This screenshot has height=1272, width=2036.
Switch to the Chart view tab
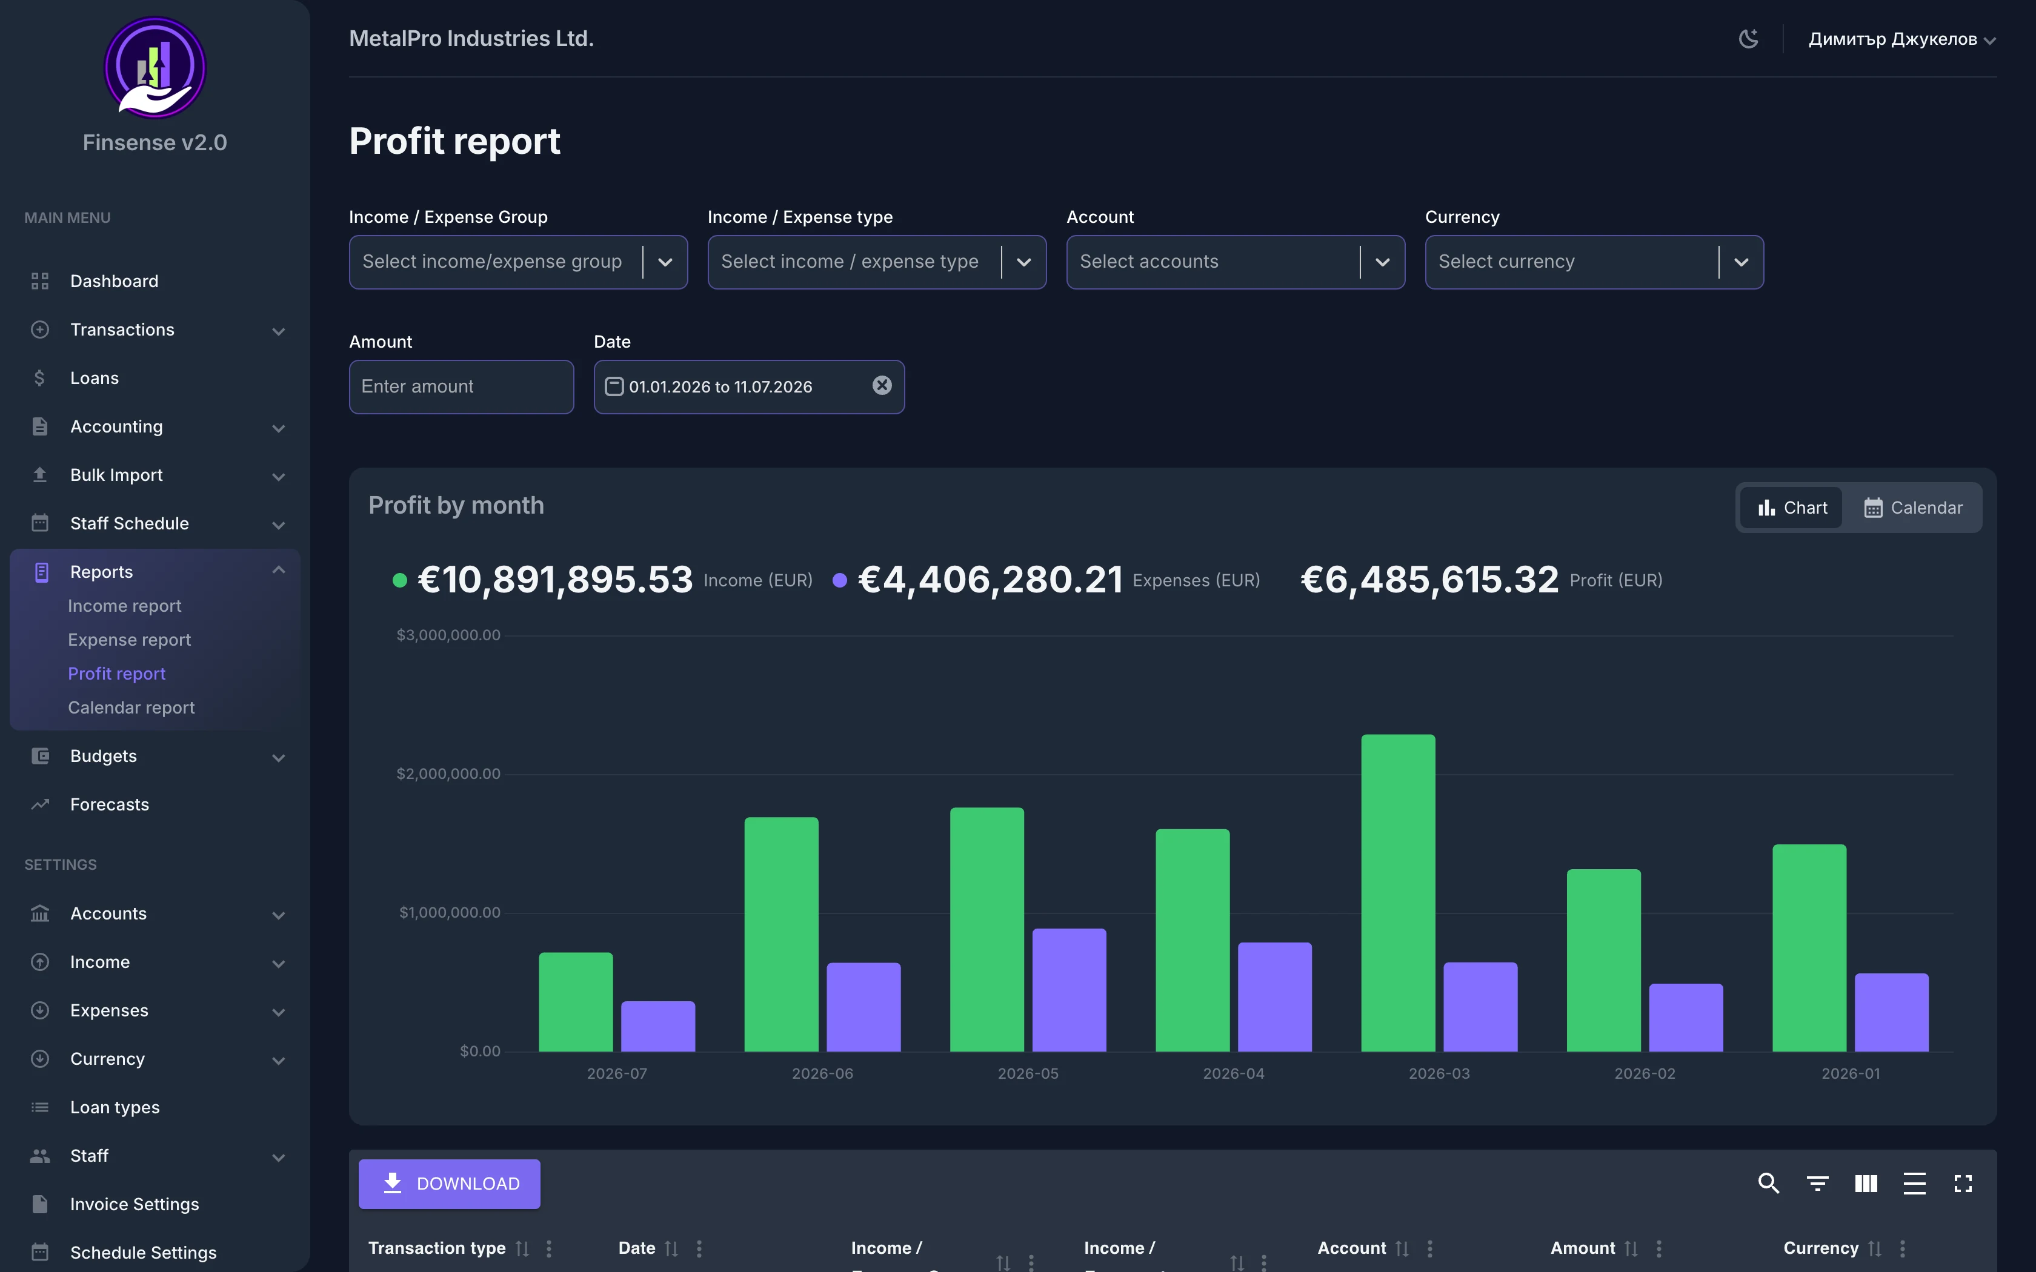[x=1792, y=508]
